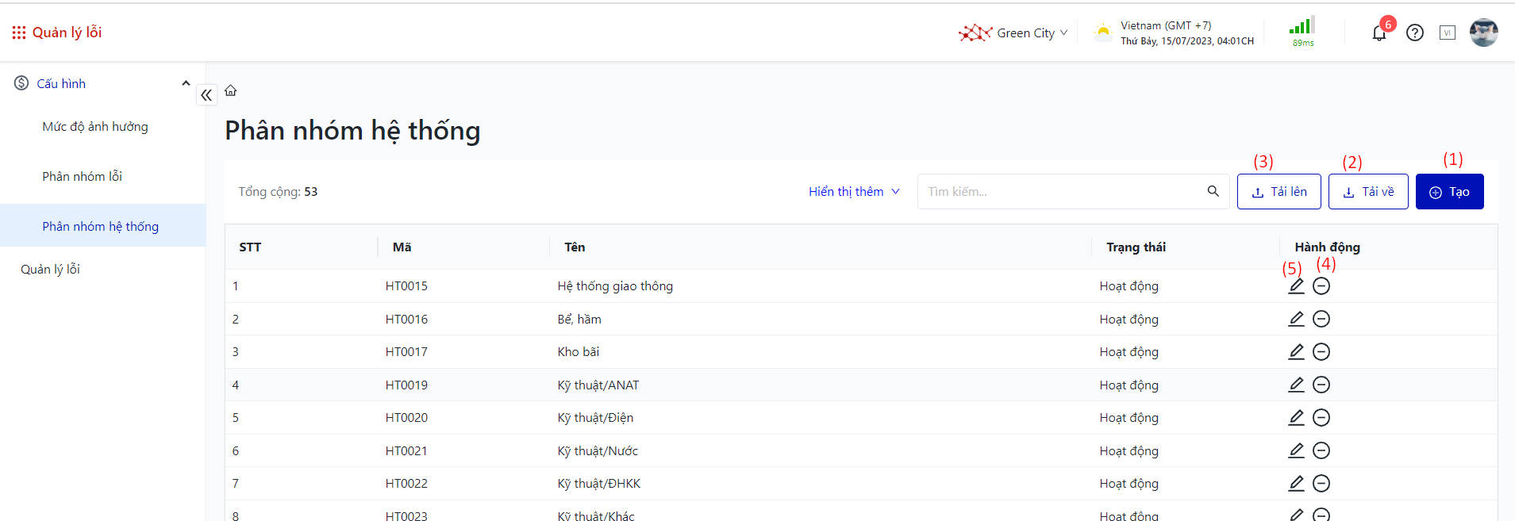Edit the Kỹ thuật/Điện row
This screenshot has height=521, width=1515.
(x=1296, y=418)
